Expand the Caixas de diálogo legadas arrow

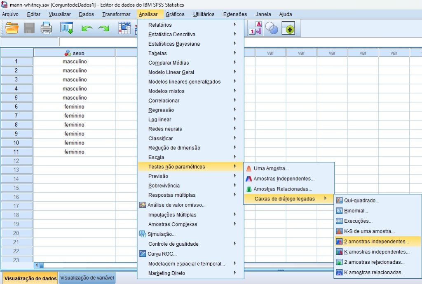coord(326,198)
